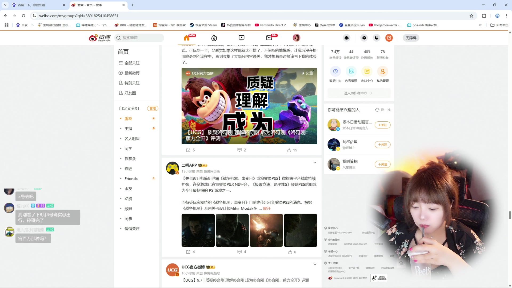The width and height of the screenshot is (512, 288).
Task: Bookmark this page with star icon
Action: tap(471, 16)
